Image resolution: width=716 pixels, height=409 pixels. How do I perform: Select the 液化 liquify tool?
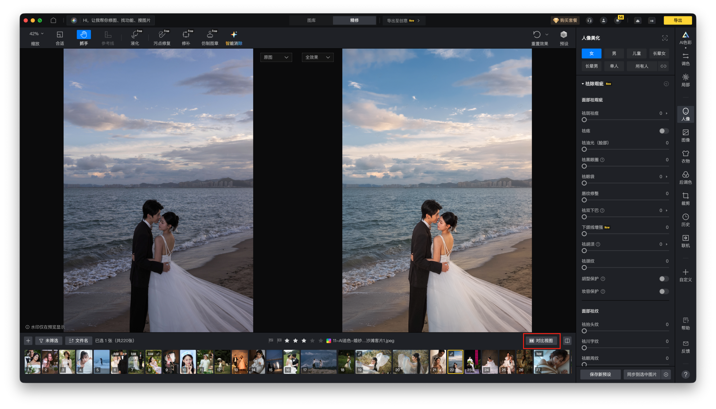pyautogui.click(x=135, y=38)
